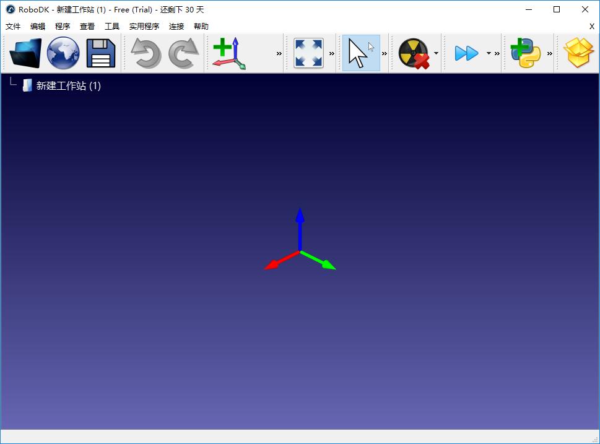Open the 实用程序 menu

point(144,27)
